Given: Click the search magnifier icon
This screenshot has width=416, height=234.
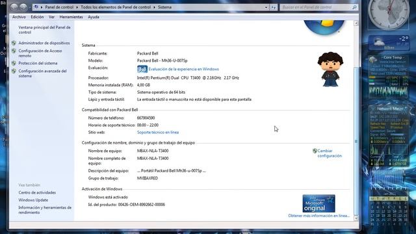Looking at the screenshot, I should tap(354, 7).
